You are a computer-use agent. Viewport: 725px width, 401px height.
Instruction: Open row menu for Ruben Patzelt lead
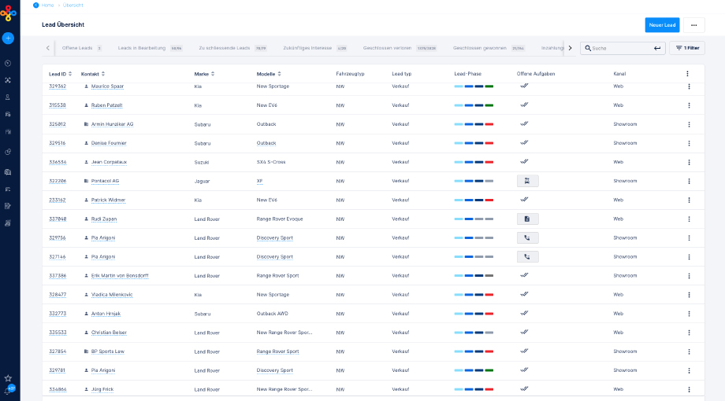[x=689, y=105]
